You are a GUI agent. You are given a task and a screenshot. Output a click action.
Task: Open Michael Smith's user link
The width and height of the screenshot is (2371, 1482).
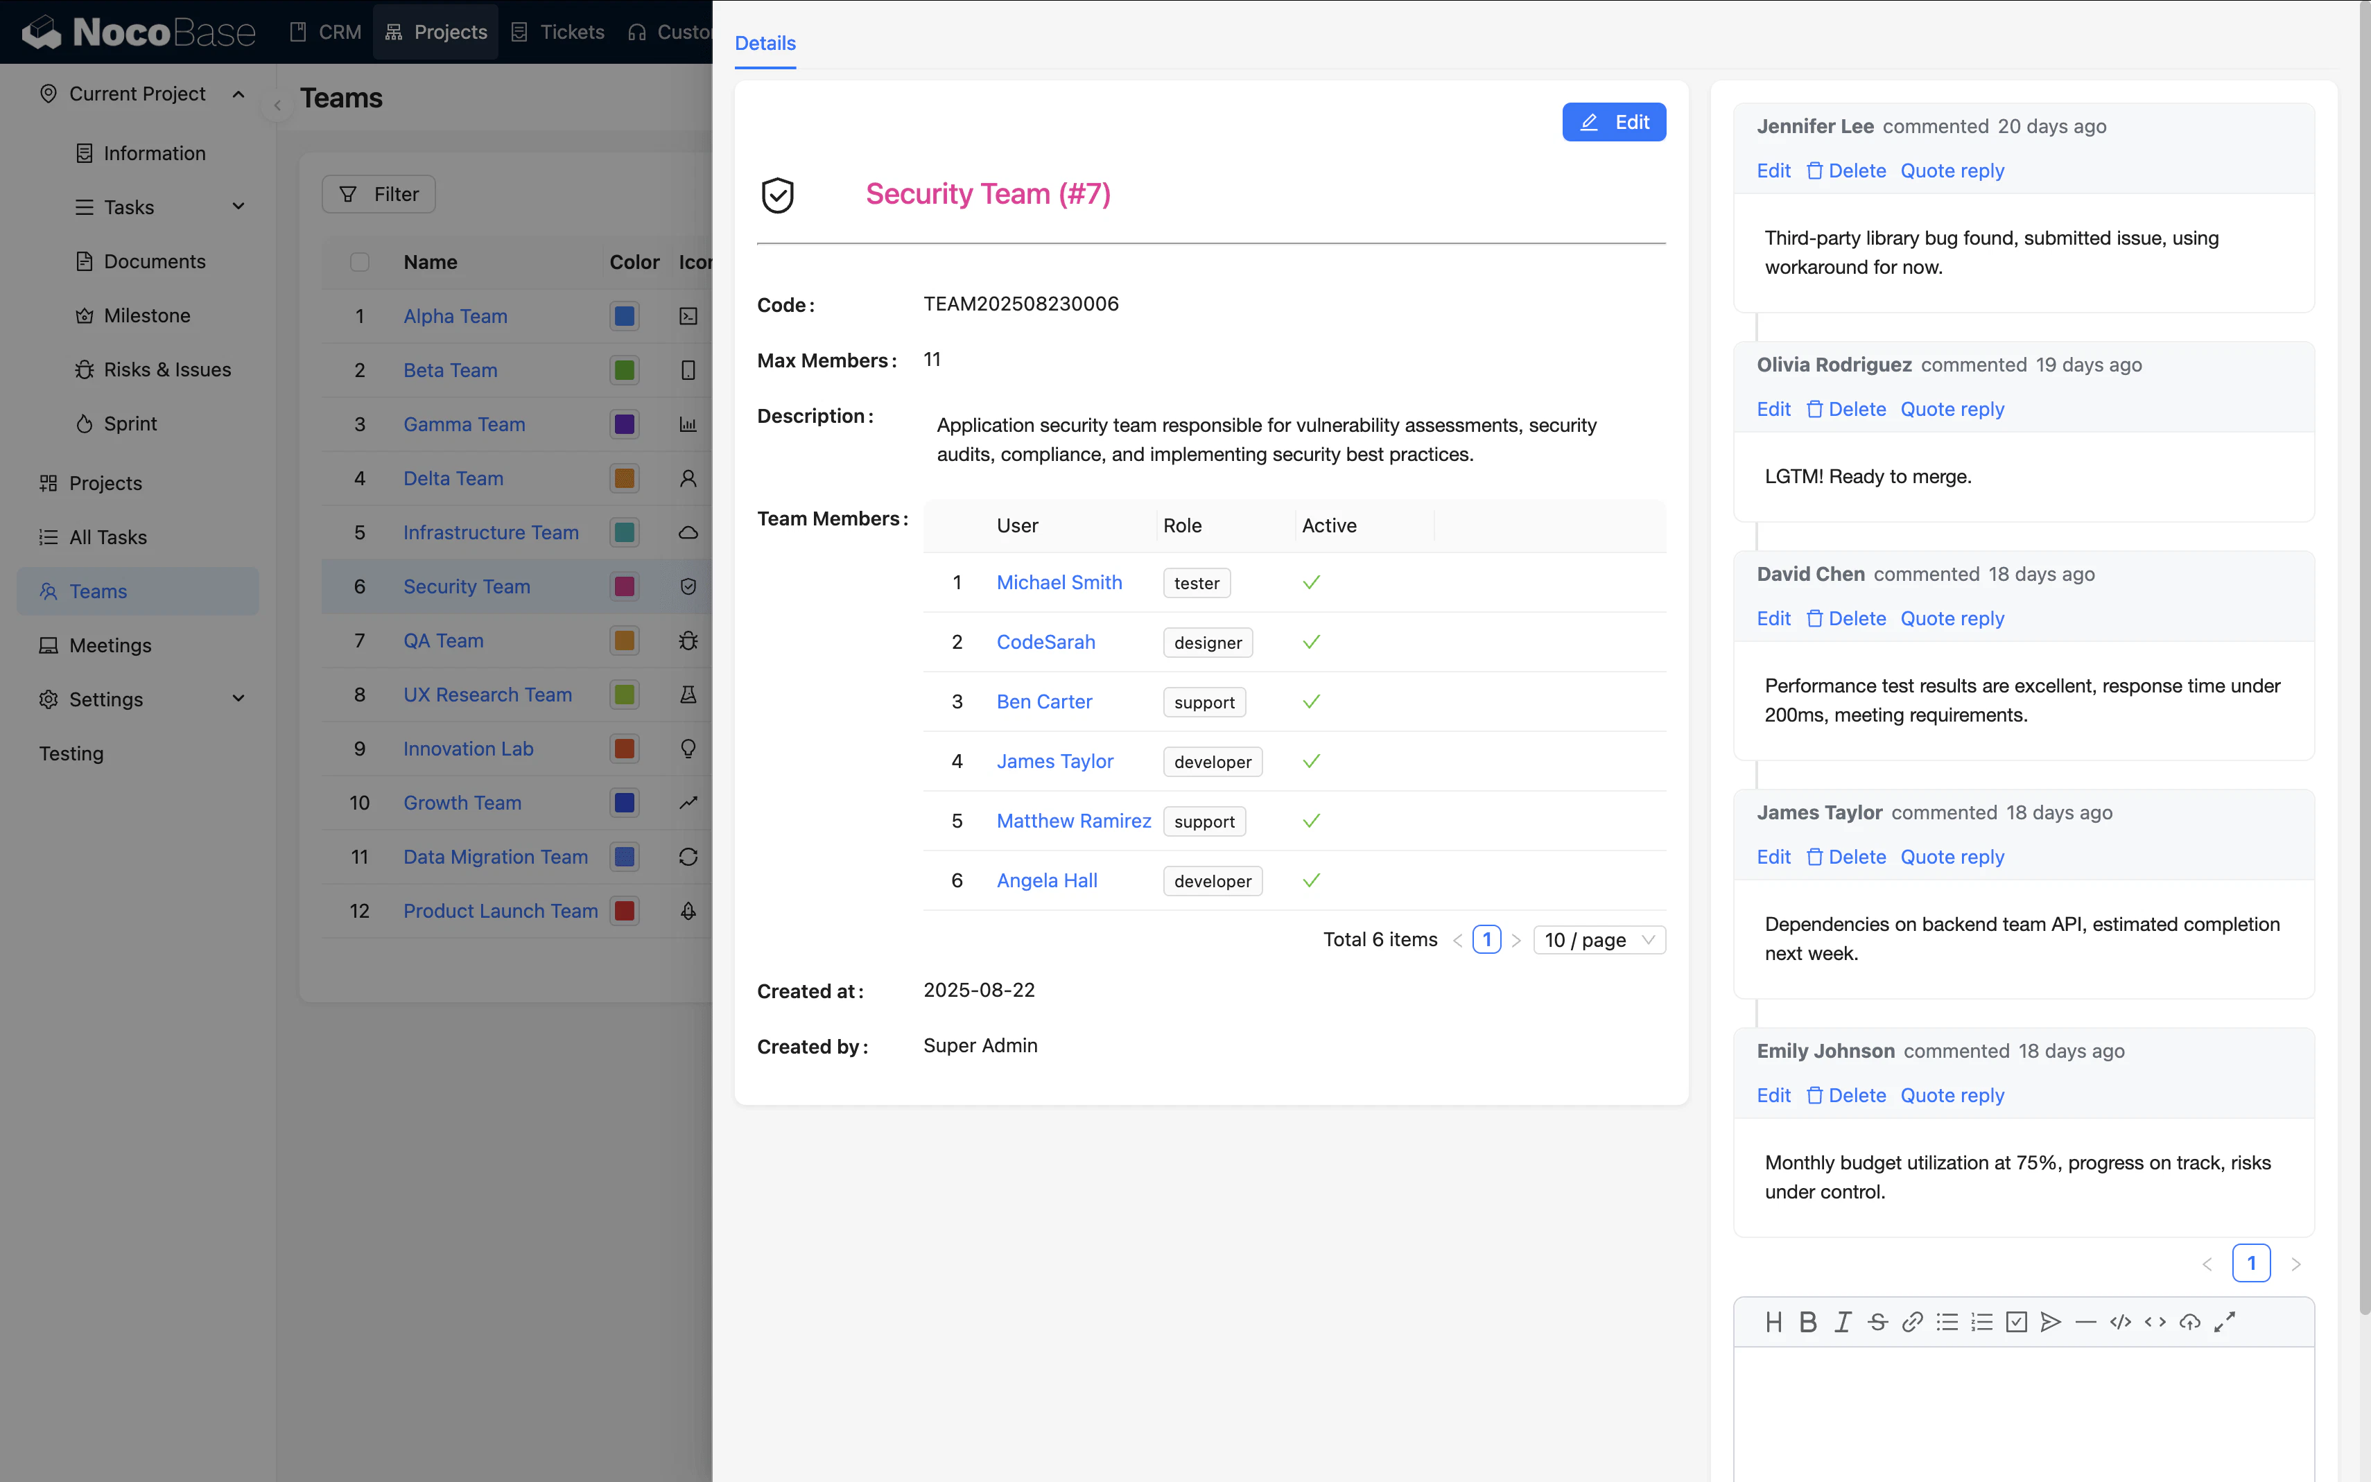pyautogui.click(x=1059, y=582)
